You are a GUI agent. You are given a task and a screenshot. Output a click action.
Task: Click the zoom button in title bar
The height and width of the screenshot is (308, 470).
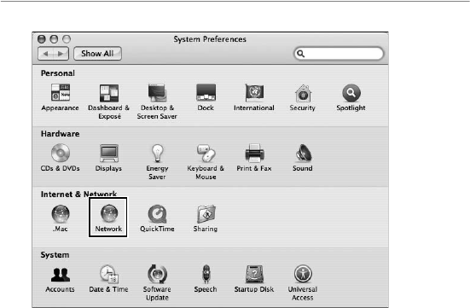coord(67,39)
